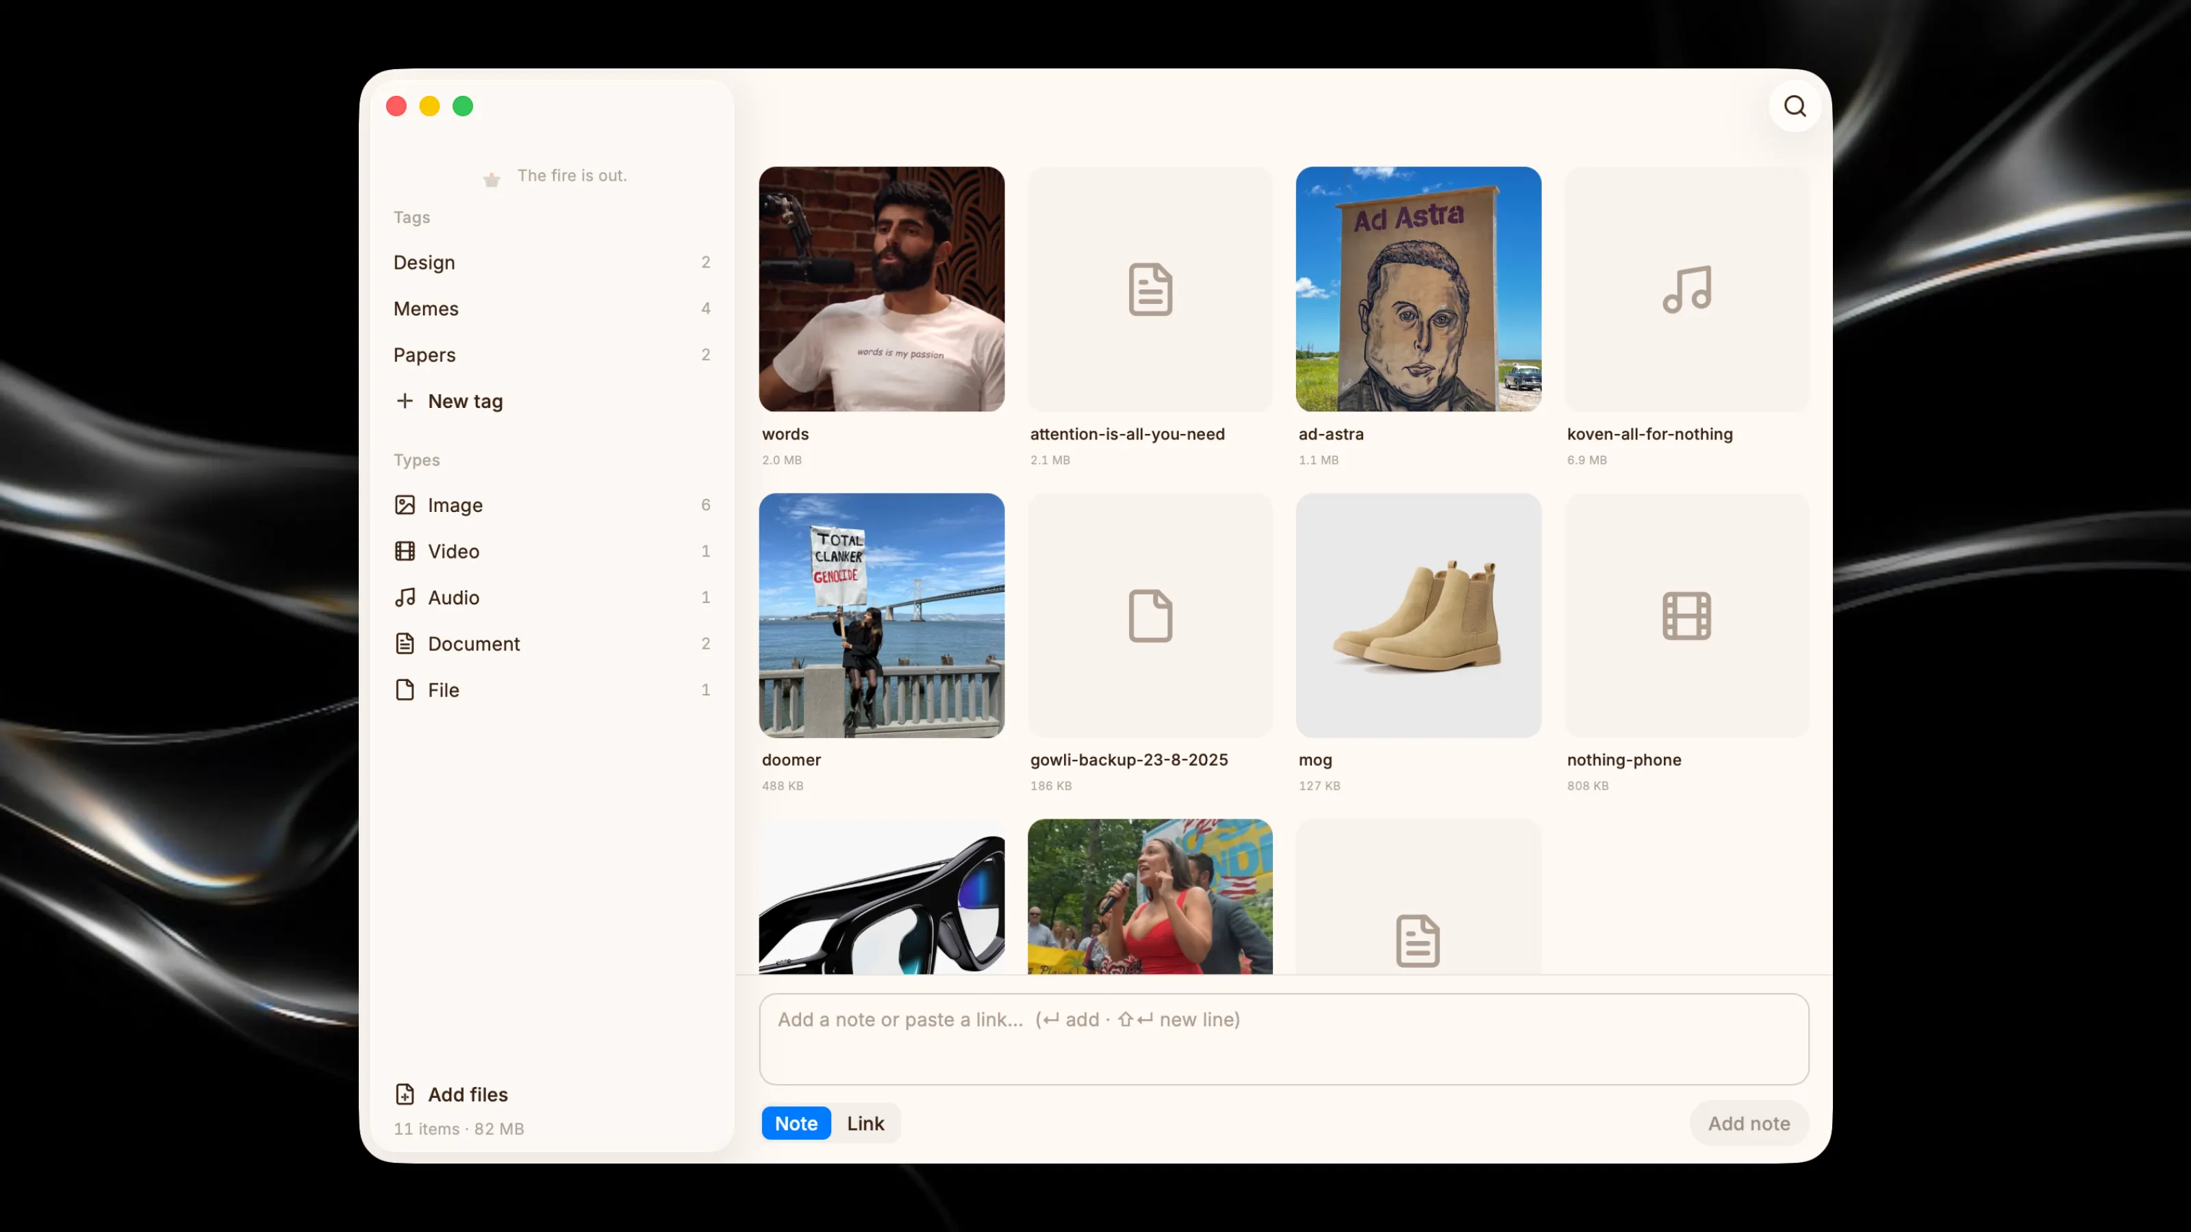Select the Video type label
Image resolution: width=2191 pixels, height=1232 pixels.
(x=453, y=552)
